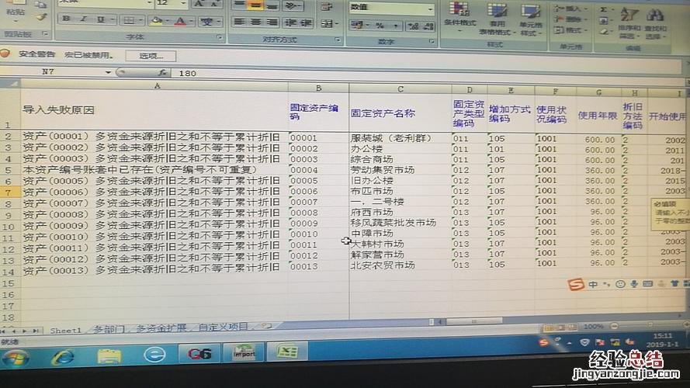Click 删除 delete cells button

point(570,19)
